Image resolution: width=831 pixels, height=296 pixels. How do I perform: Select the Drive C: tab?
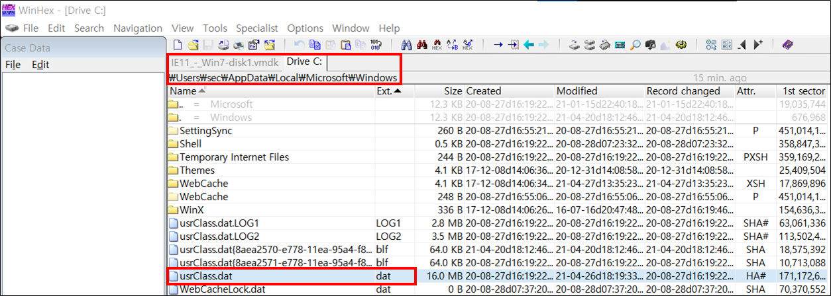304,62
